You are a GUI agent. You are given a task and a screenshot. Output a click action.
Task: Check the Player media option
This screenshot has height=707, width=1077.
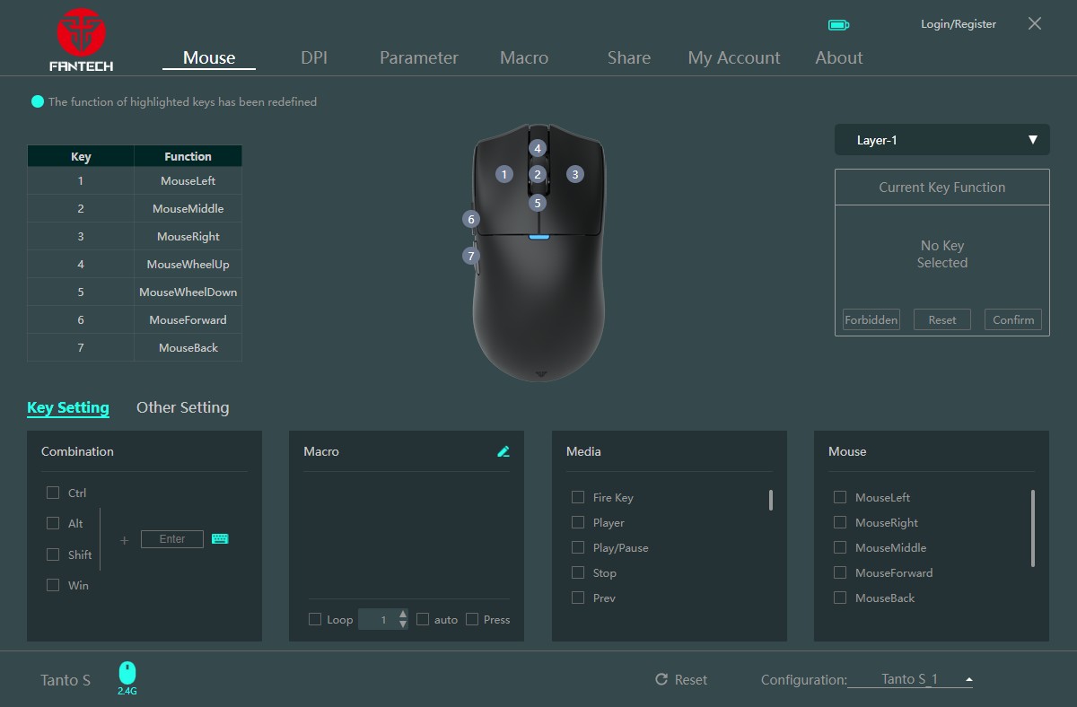point(578,522)
